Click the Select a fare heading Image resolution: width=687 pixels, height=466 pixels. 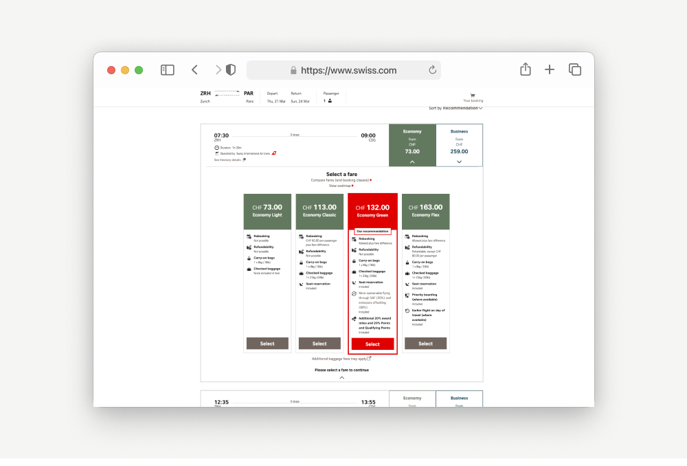tap(341, 174)
